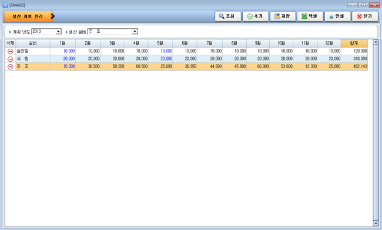Select 슬리팅 row's blue 10,000 under 1월

pos(63,51)
